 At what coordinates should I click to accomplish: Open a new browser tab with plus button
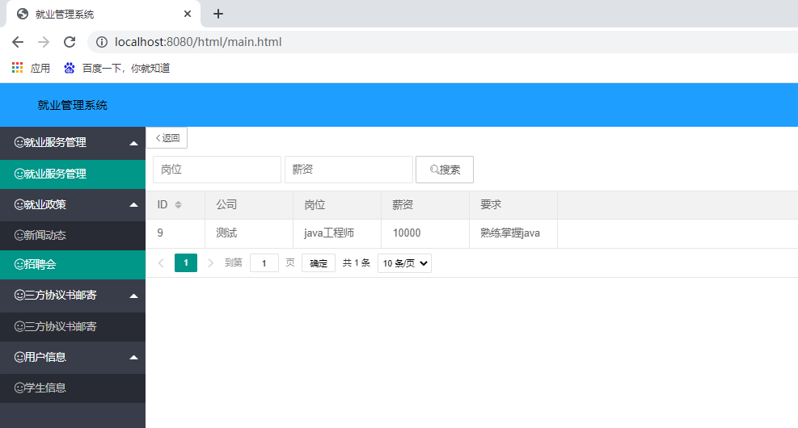tap(218, 14)
